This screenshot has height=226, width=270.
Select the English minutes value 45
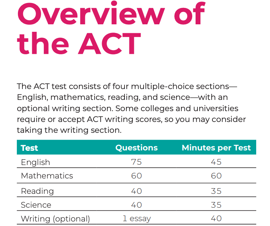[216, 162]
